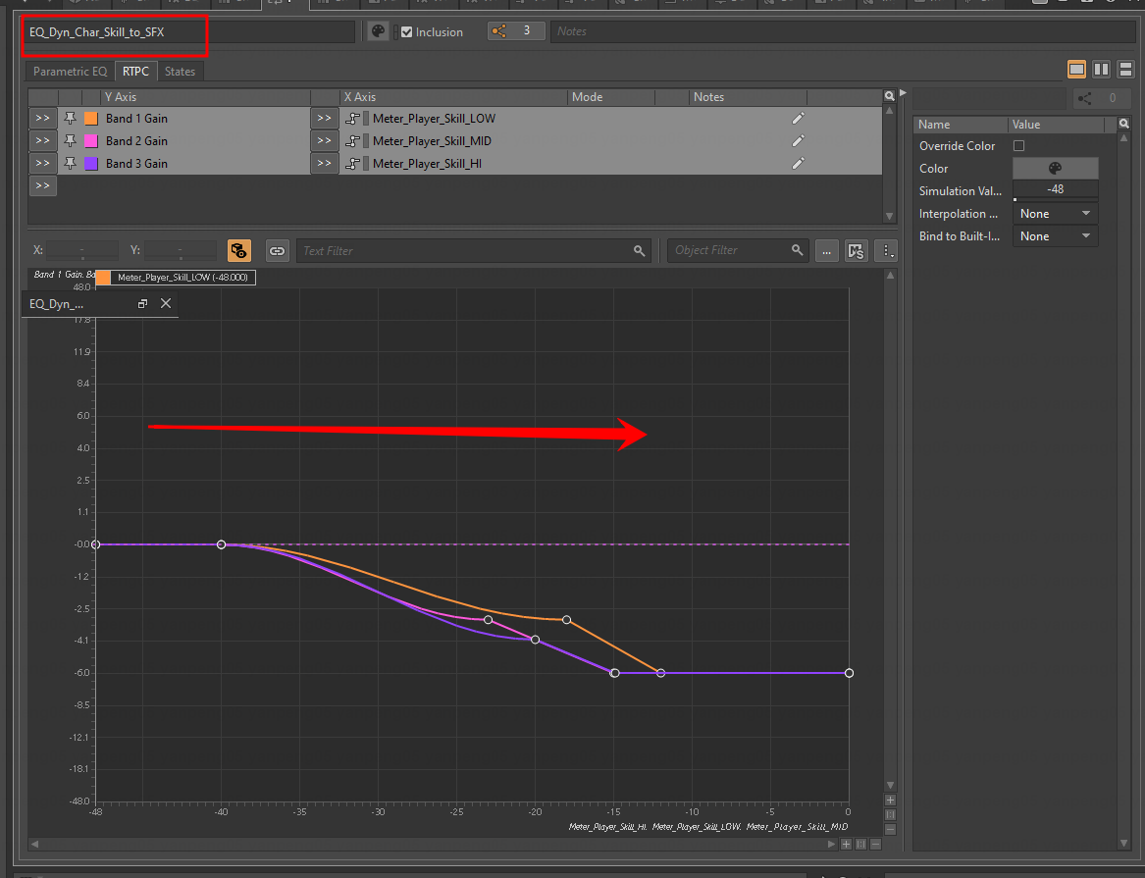The height and width of the screenshot is (878, 1145).
Task: Click the pencil icon for Meter_Player_Skill_MID
Action: click(798, 141)
